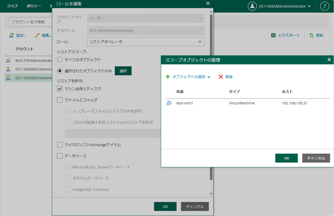
Task: Click the DC1-VEEAM3\Administrator user row icon
Action: 8,69
